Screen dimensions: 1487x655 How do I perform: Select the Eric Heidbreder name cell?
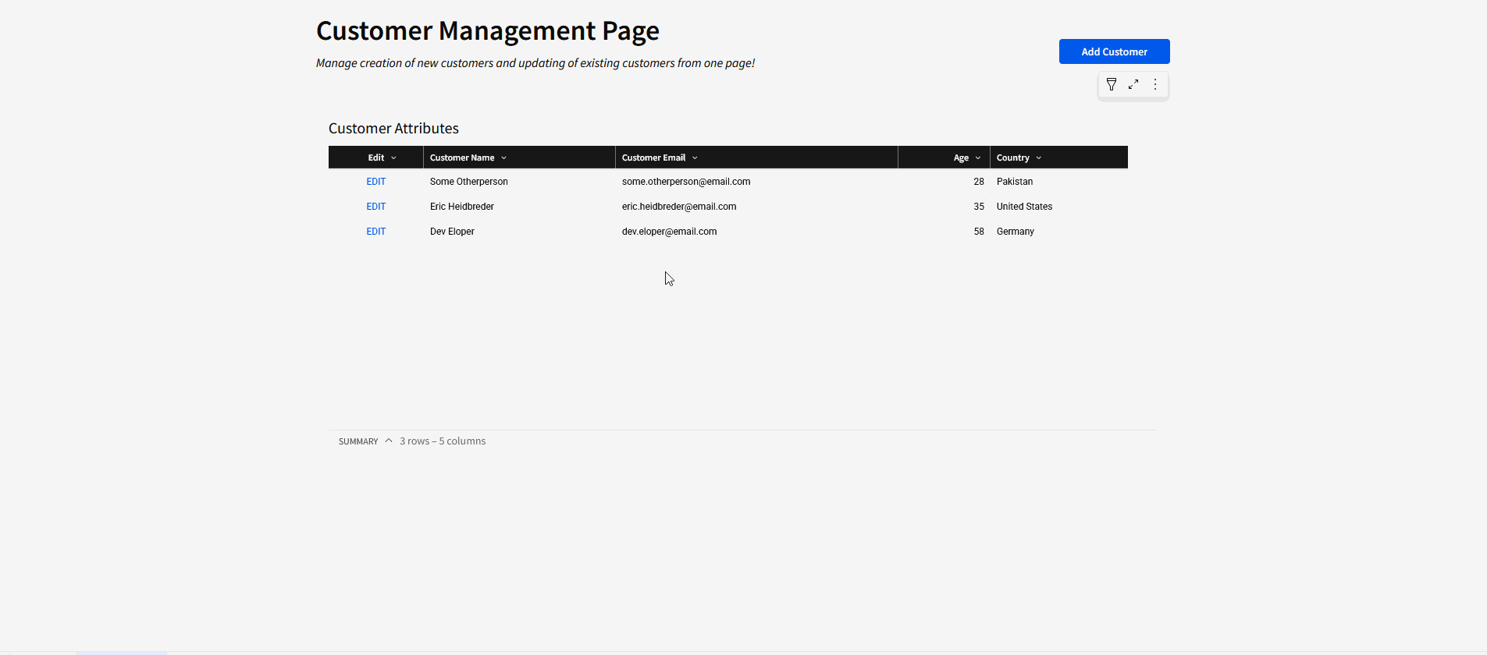pos(462,207)
